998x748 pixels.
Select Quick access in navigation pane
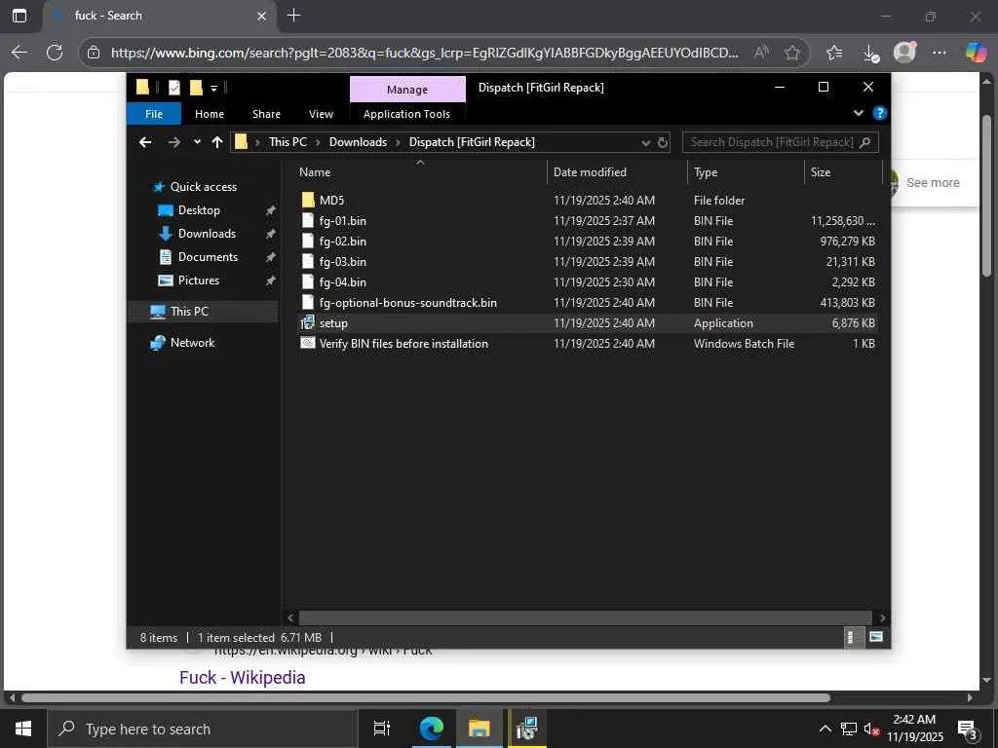(203, 186)
